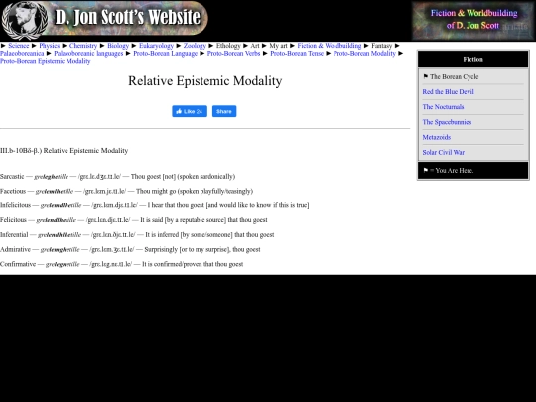Go to Palaeoboreanic languages link
This screenshot has width=536, height=402.
coord(88,53)
